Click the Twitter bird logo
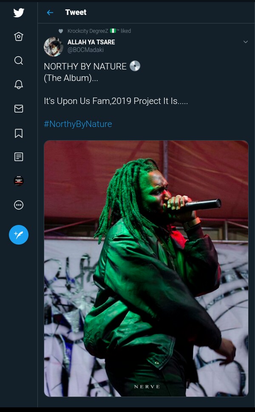The width and height of the screenshot is (255, 412). [x=19, y=12]
